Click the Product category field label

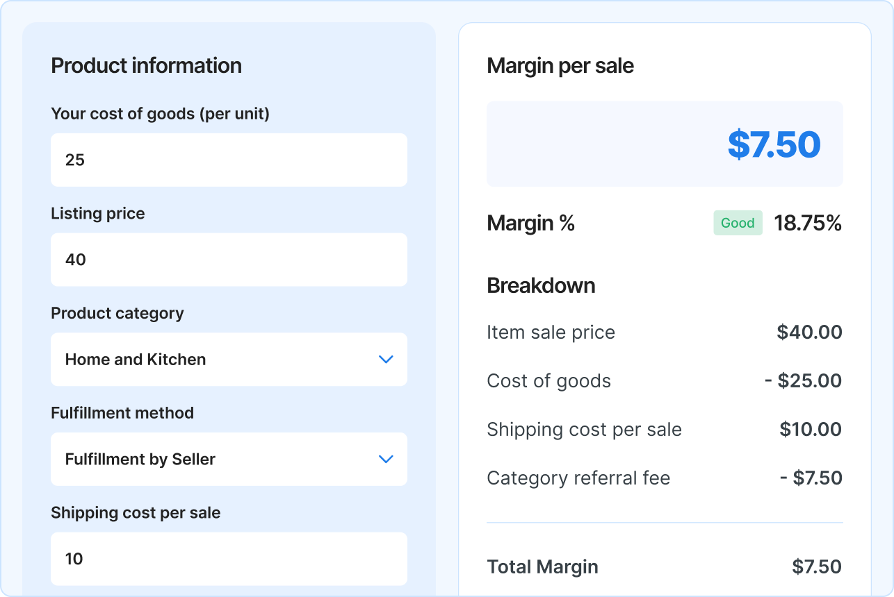pos(117,313)
